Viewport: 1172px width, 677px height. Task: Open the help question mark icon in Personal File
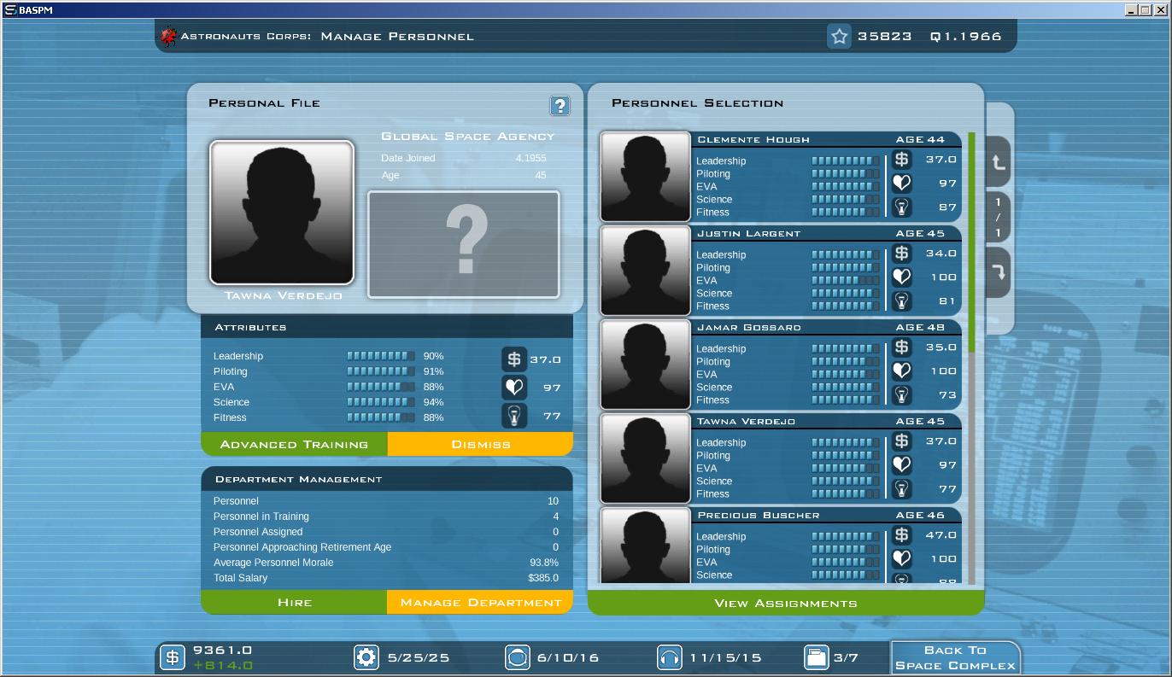point(560,105)
